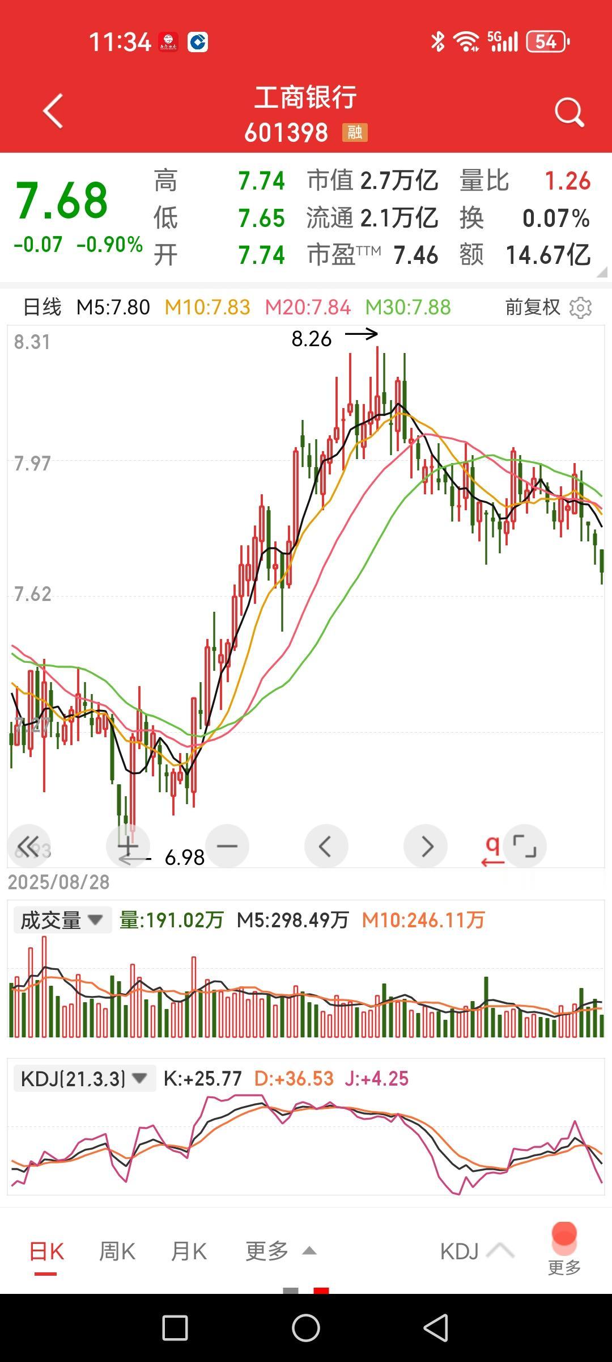Tap the turnover amount 14.67亿
Image resolution: width=612 pixels, height=1362 pixels.
(x=549, y=255)
